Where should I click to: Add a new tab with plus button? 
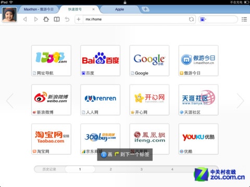(145, 9)
